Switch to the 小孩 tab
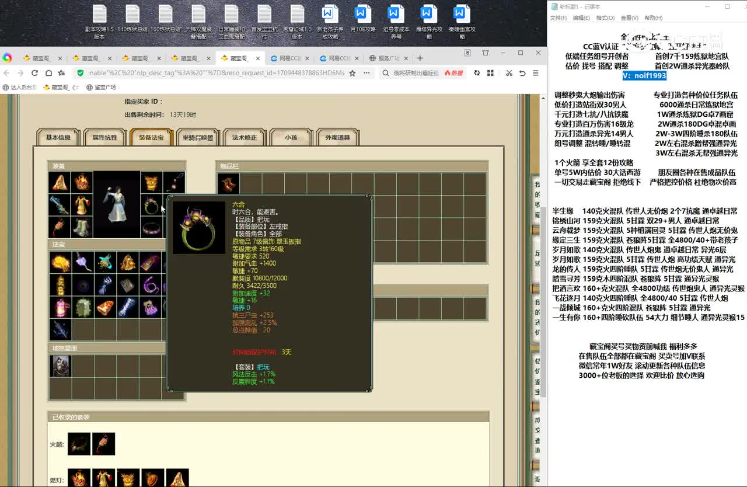Viewport: 747px width, 487px height. 291,137
